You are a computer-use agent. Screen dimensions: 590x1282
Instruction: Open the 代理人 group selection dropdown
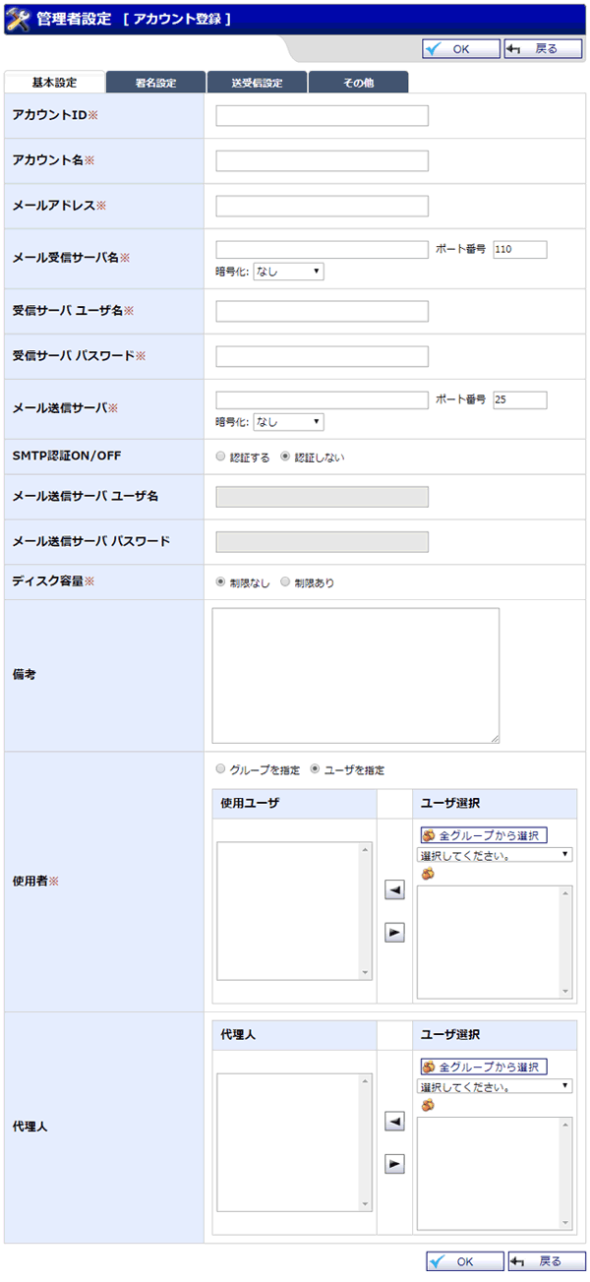pos(495,1086)
